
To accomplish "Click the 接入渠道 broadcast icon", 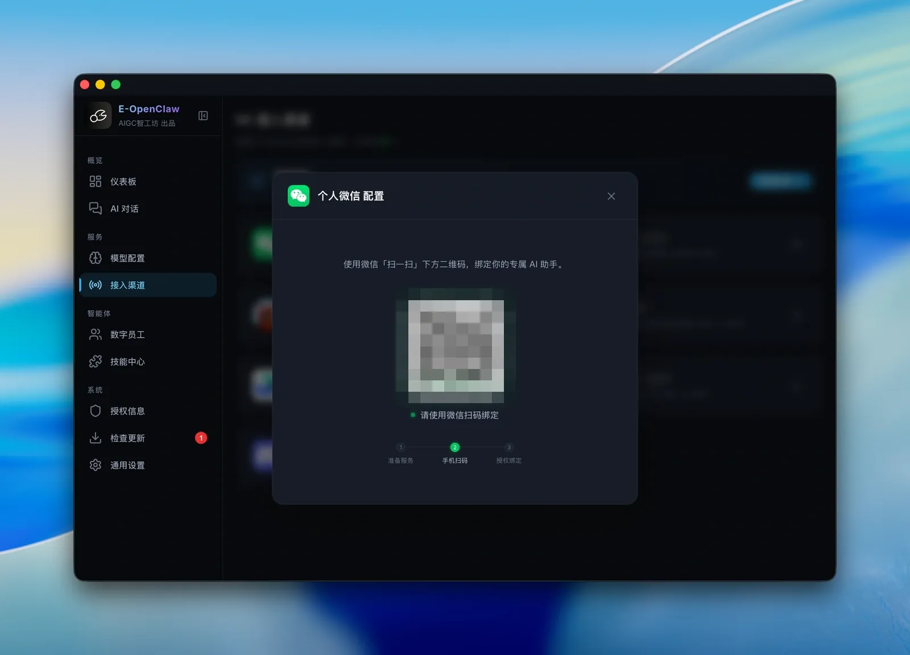I will (x=96, y=285).
